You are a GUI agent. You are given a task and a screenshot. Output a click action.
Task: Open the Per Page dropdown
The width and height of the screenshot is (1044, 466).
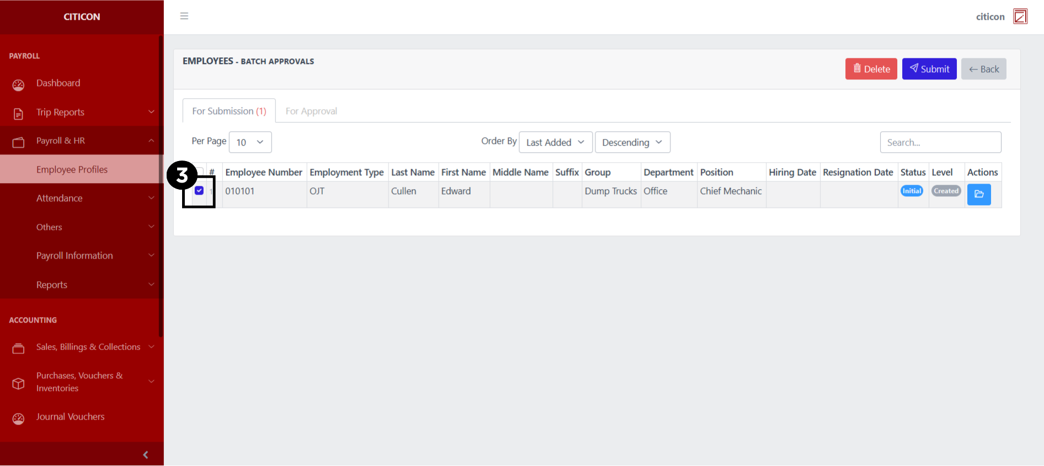click(250, 142)
